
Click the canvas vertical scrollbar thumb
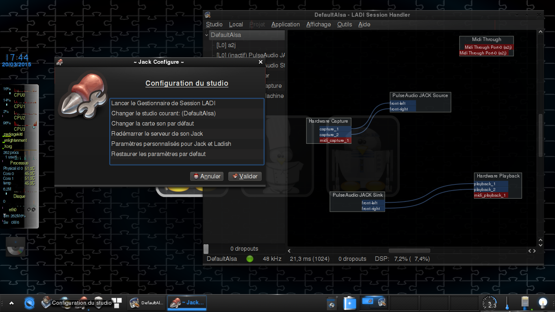click(540, 135)
